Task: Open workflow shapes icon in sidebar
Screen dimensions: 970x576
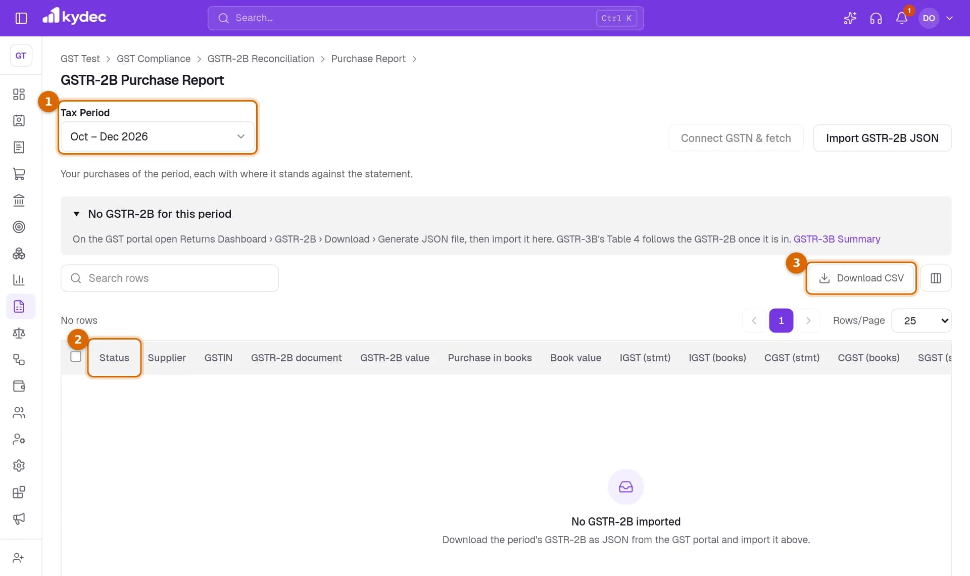Action: [x=19, y=360]
